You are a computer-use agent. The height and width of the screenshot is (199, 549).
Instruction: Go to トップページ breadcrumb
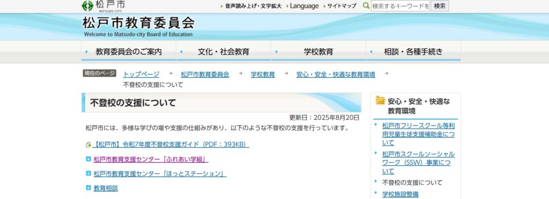(141, 74)
